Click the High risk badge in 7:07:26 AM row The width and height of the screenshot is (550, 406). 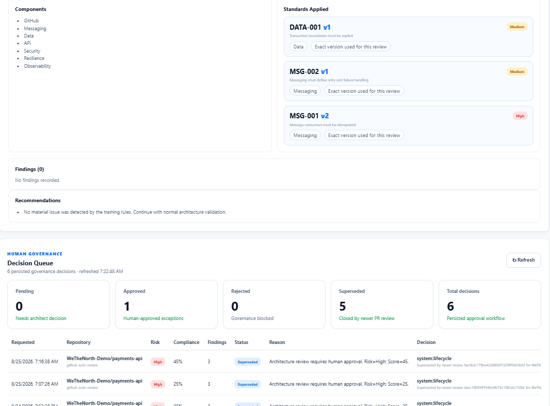[x=158, y=384]
